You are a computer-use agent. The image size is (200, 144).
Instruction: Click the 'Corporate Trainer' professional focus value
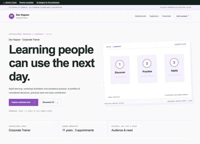point(20,130)
